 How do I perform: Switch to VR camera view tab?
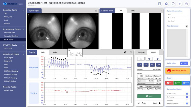[x=121, y=11]
